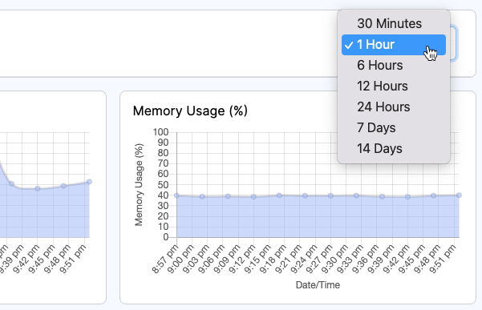This screenshot has height=310, width=482.
Task: Click the last data point in left chart
Action: (x=90, y=182)
